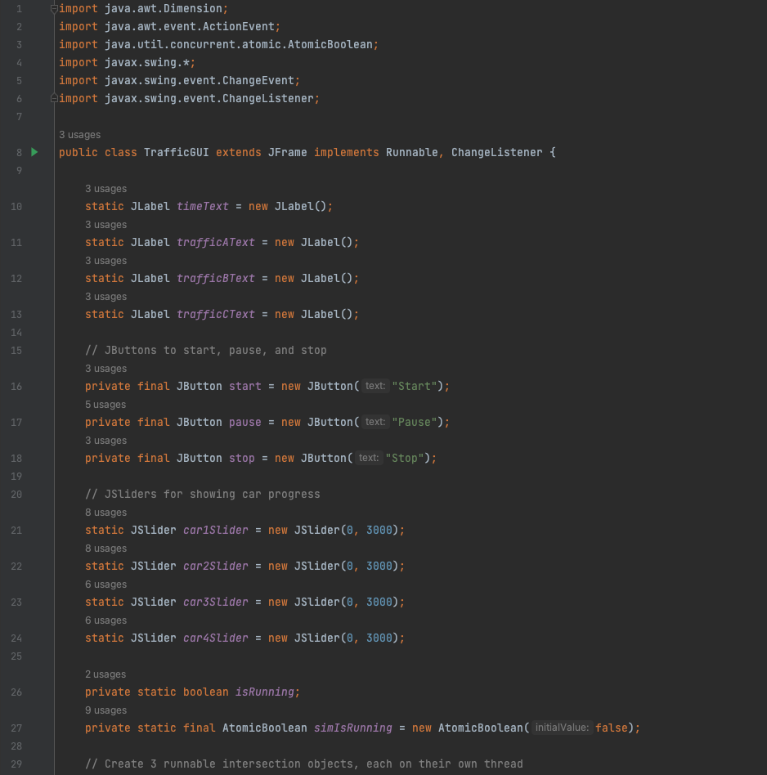Click line number 16 in the gutter
The width and height of the screenshot is (767, 775).
pyautogui.click(x=16, y=387)
